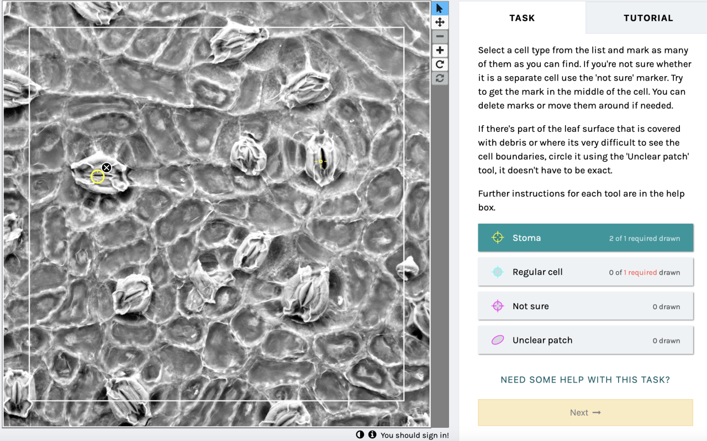Choose the Not sure marking tool
Image resolution: width=707 pixels, height=441 pixels.
(585, 306)
